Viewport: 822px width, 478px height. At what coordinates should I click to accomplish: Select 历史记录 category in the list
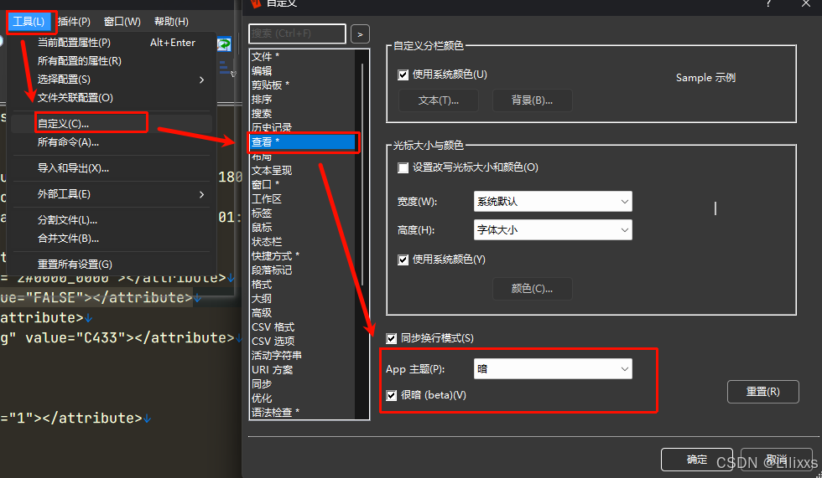[x=303, y=127]
